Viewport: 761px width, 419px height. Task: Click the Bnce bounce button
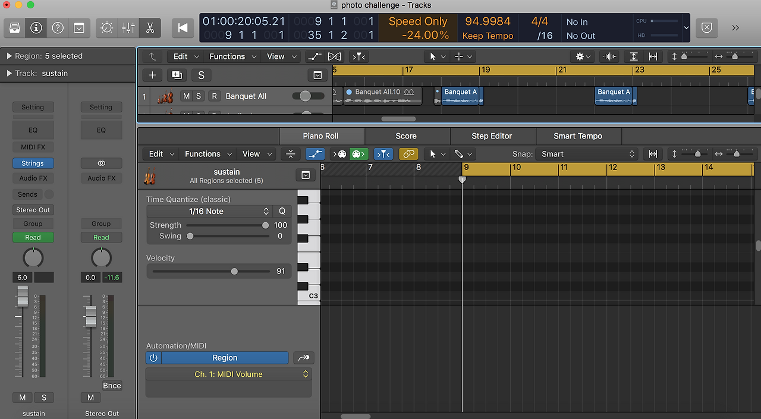[x=112, y=386]
